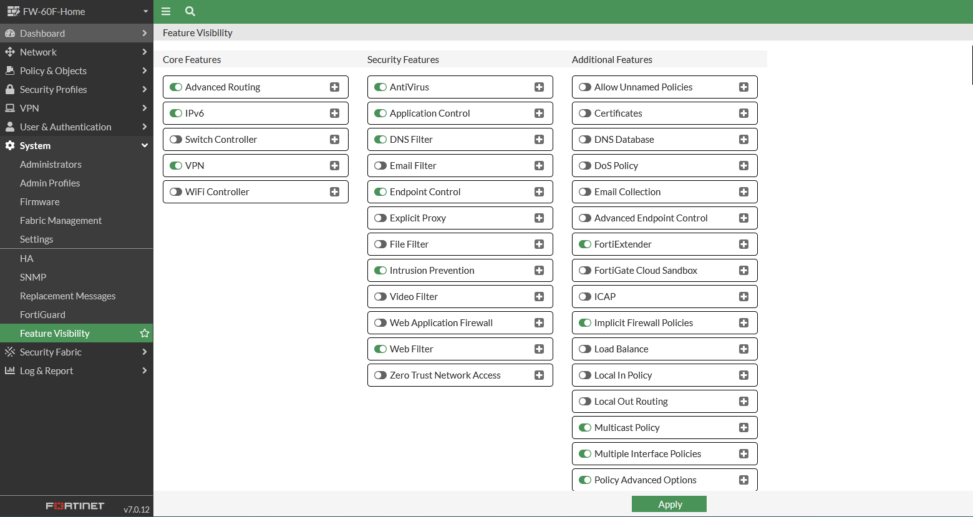Open the Administrators menu item
973x517 pixels.
pyautogui.click(x=51, y=165)
